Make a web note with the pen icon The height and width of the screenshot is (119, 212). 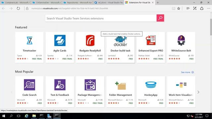click(195, 8)
